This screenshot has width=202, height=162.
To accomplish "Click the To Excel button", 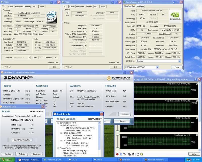I will coord(22,154).
